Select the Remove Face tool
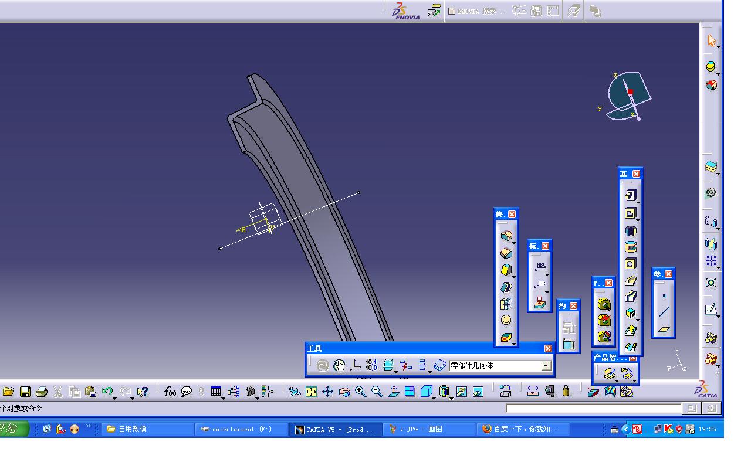 (506, 338)
